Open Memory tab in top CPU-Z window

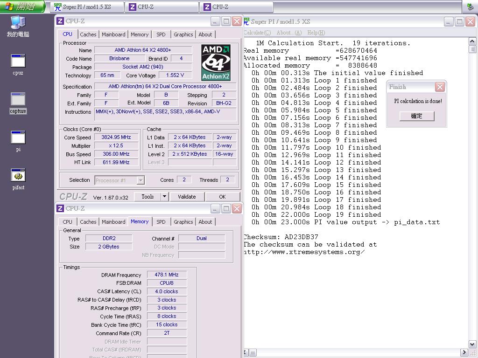[140, 34]
